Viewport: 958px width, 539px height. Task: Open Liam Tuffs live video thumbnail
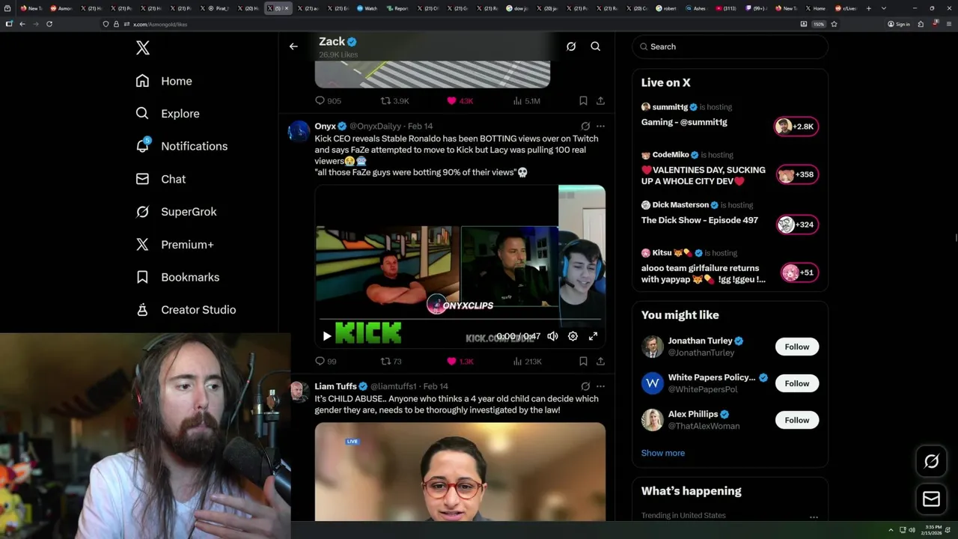(460, 472)
